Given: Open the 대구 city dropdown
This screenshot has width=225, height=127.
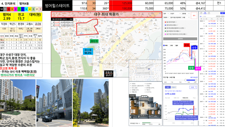Looking at the screenshot, I should [166, 13].
